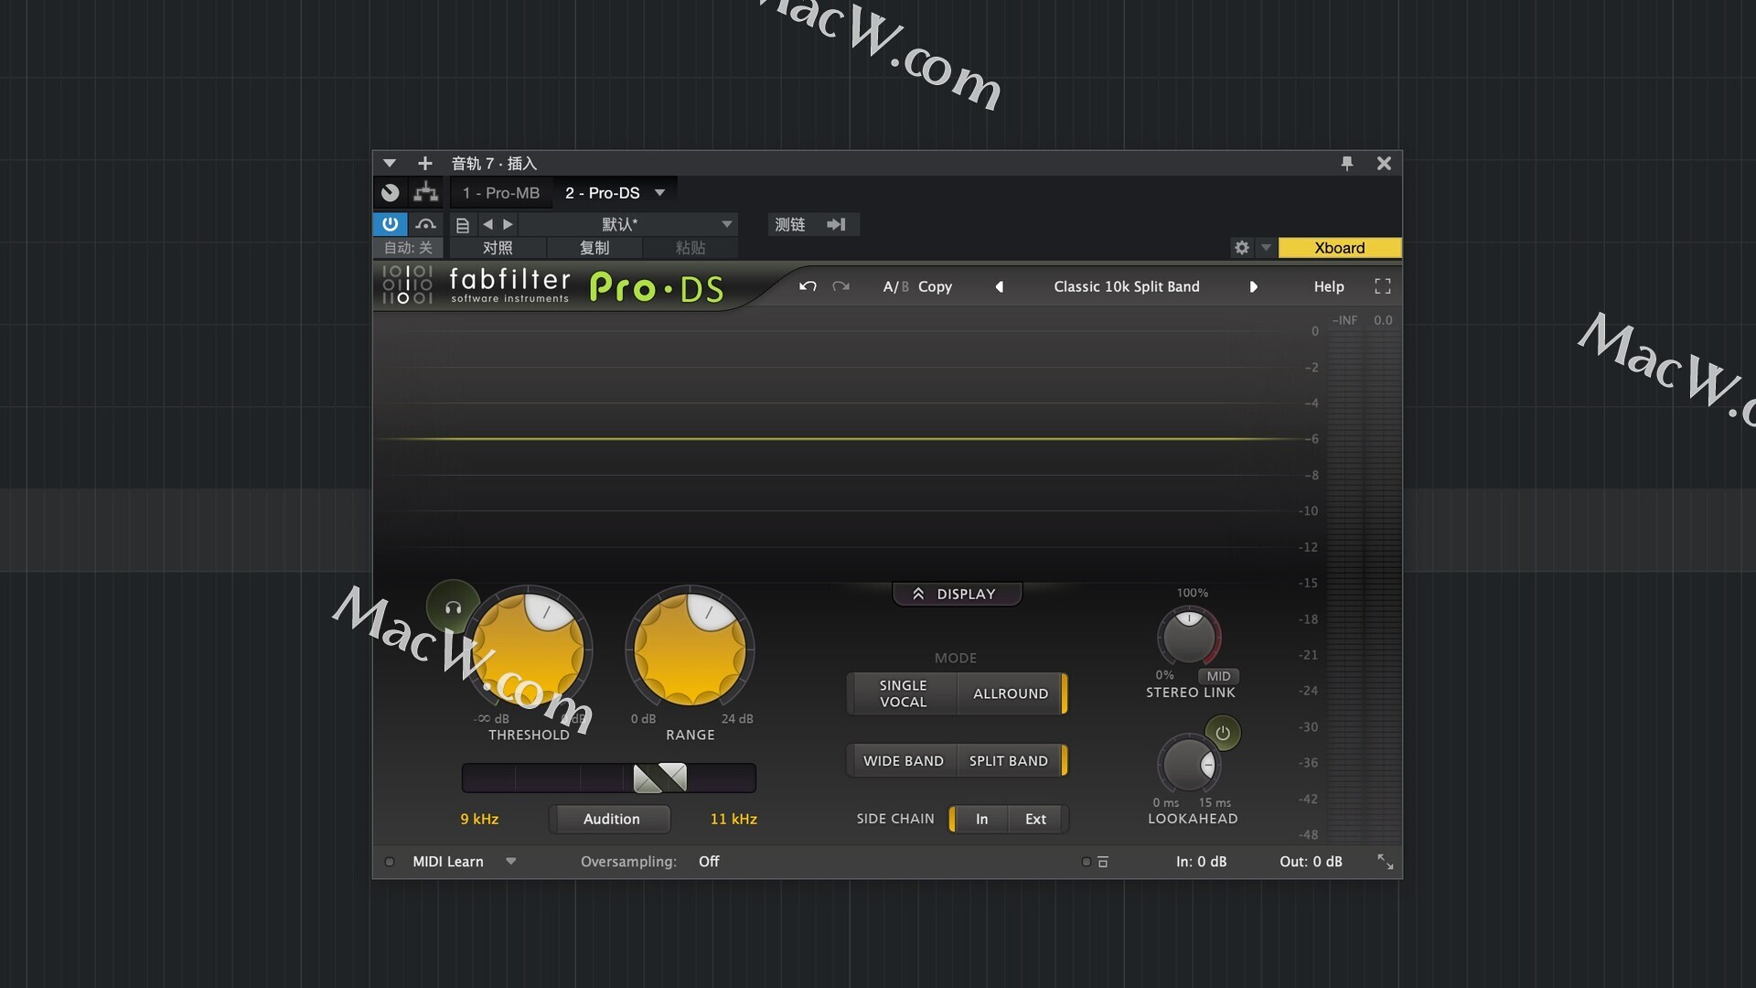Toggle the plugin power bypass button
1756x988 pixels.
tap(390, 224)
